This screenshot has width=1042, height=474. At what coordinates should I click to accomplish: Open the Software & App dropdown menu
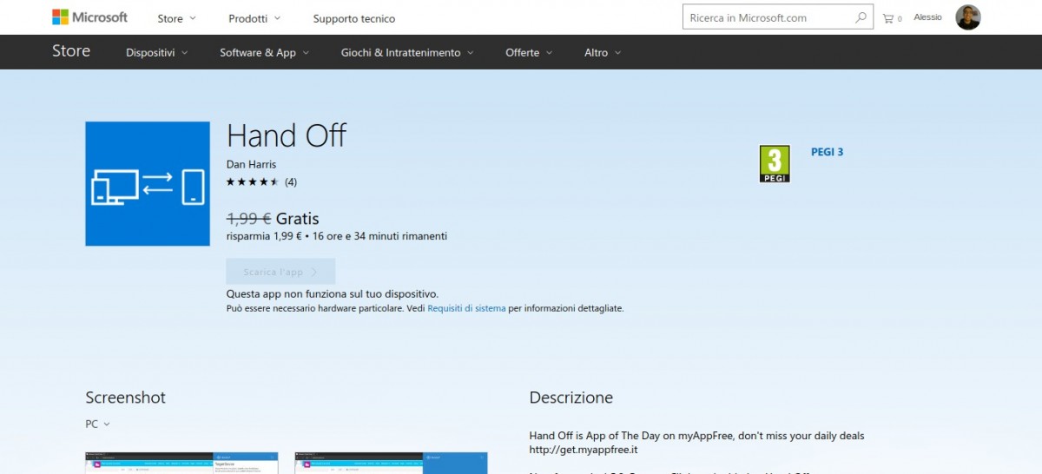click(264, 53)
